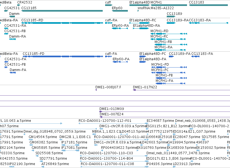Click the MCPH1-PA protein label
This screenshot has width=230, height=168.
pos(164,81)
